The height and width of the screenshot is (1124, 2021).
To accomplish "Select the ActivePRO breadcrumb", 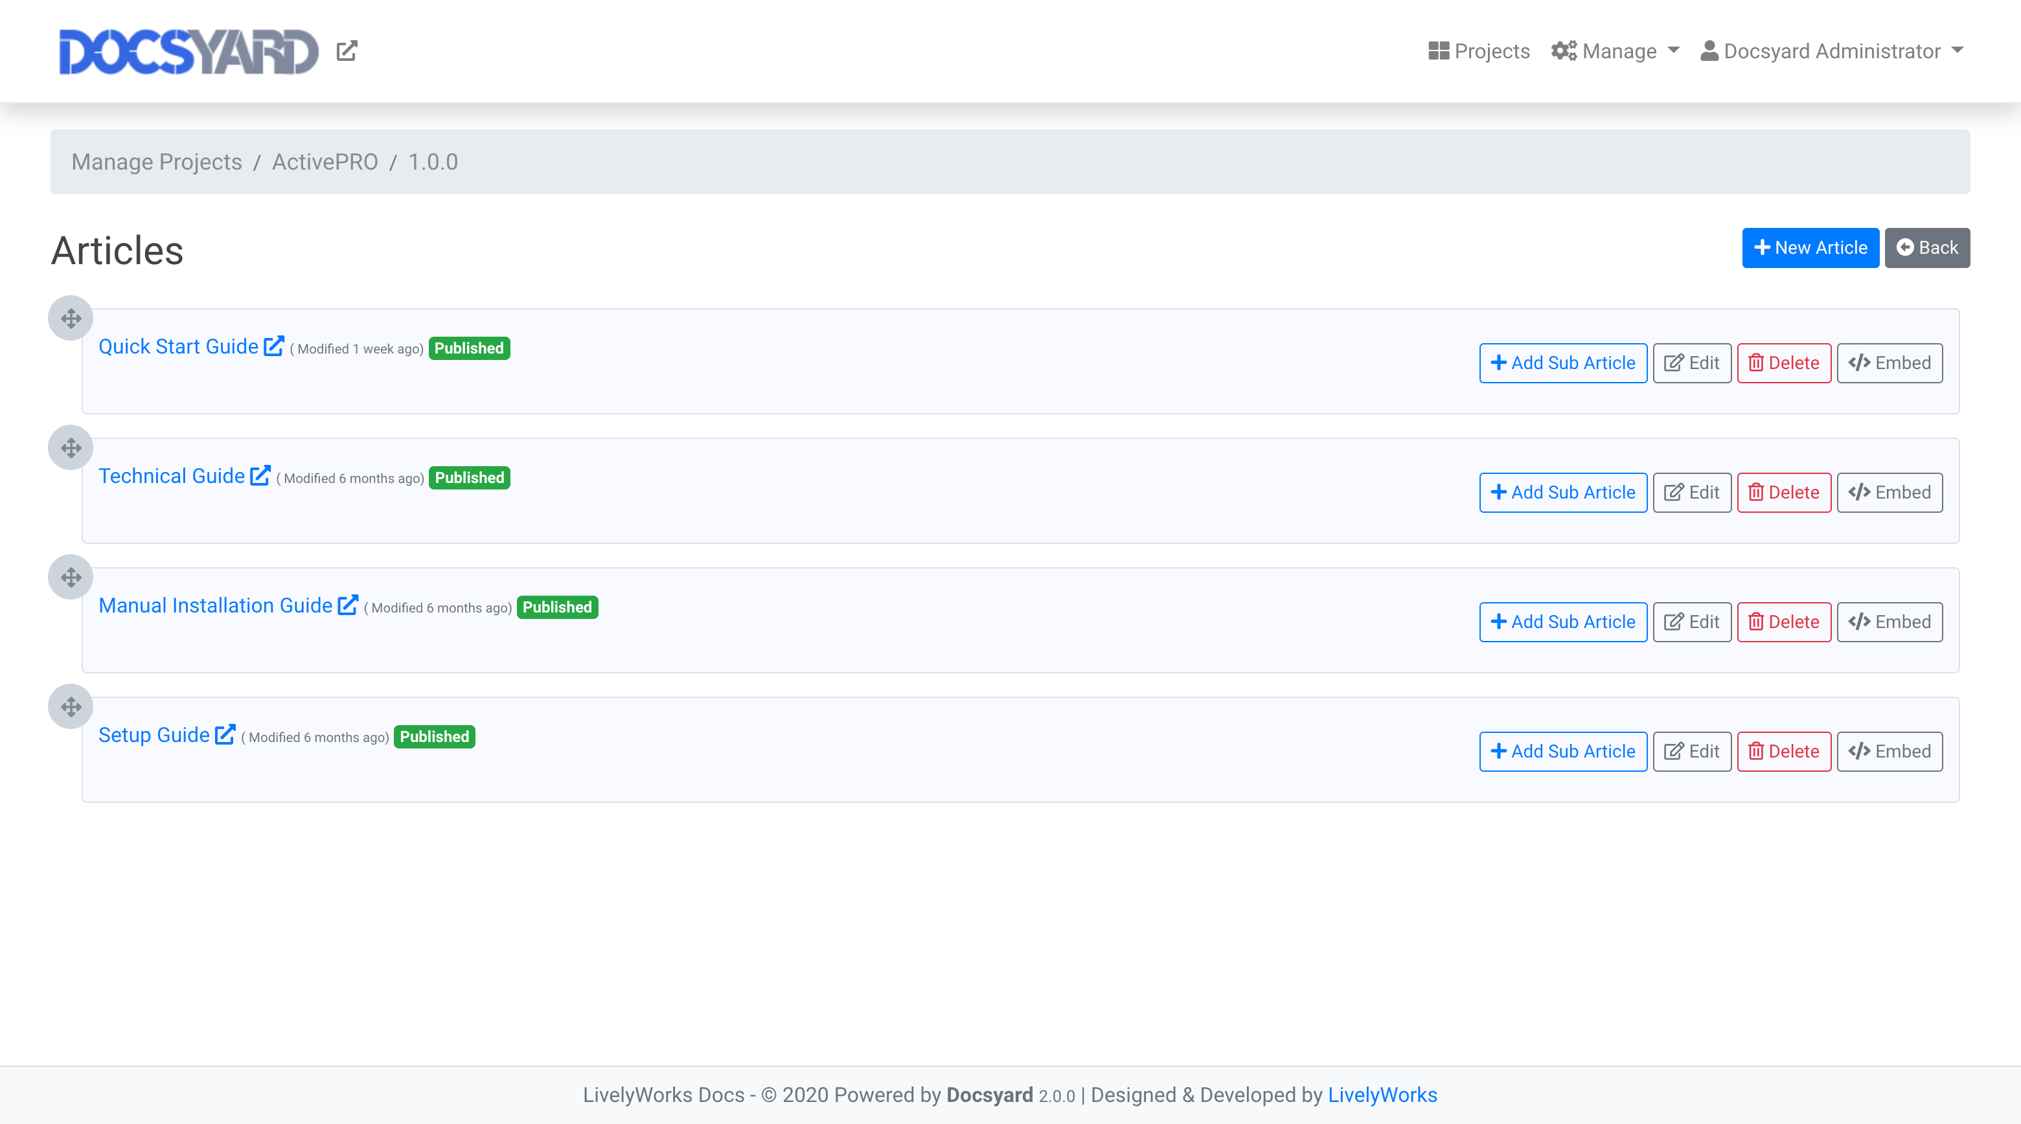I will pos(326,162).
